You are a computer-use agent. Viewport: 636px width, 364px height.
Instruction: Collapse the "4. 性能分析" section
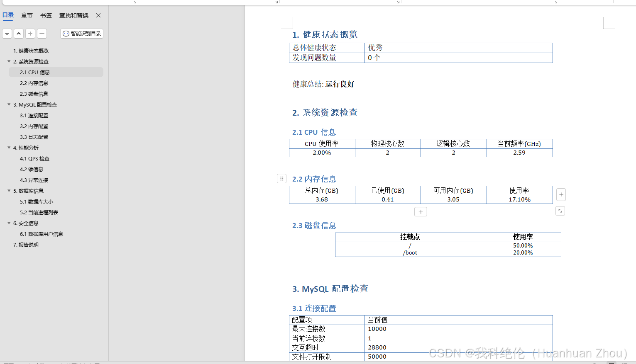pyautogui.click(x=9, y=148)
